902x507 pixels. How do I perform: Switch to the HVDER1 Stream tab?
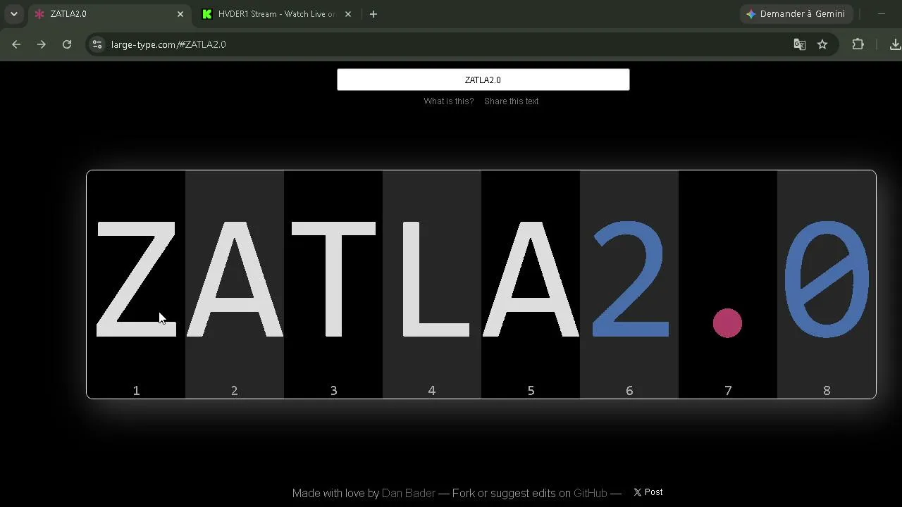276,14
